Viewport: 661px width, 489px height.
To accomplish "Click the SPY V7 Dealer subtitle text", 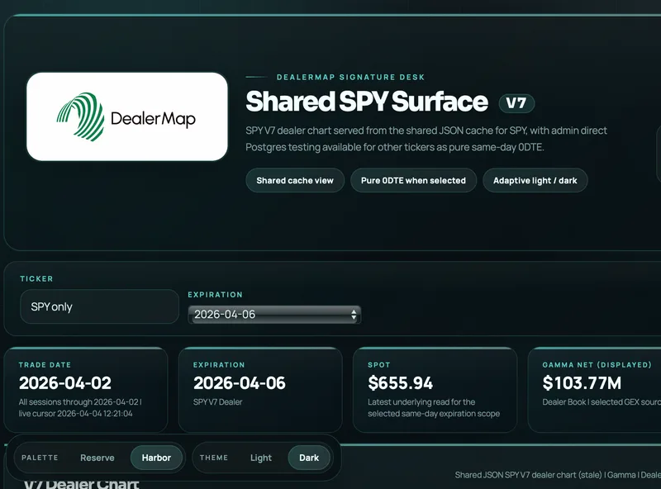I will pyautogui.click(x=218, y=402).
